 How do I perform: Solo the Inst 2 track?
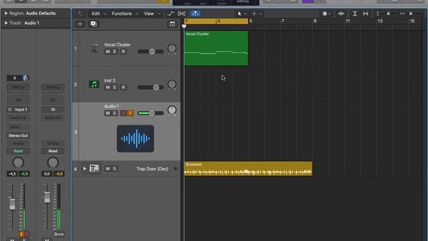pos(114,87)
